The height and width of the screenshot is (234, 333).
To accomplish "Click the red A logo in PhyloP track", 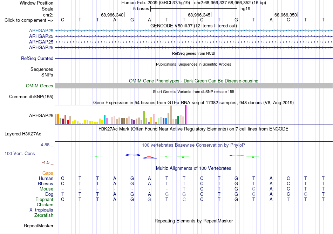I will [150, 158].
